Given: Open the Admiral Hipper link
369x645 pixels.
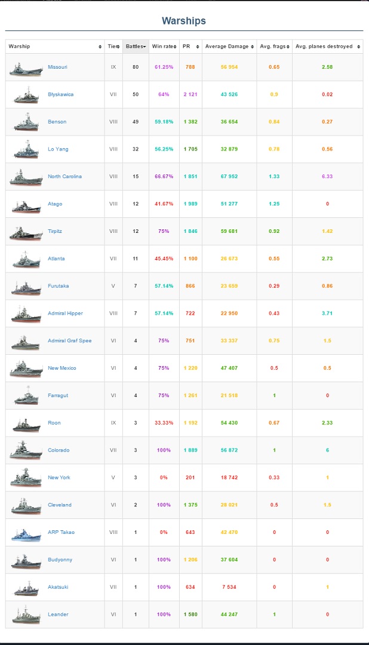Looking at the screenshot, I should click(x=66, y=314).
